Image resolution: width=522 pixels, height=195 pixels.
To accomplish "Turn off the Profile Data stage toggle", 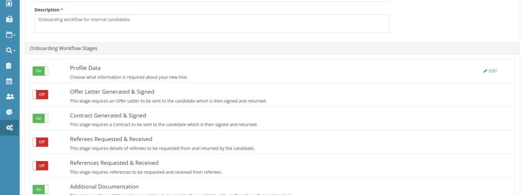I will click(x=40, y=71).
